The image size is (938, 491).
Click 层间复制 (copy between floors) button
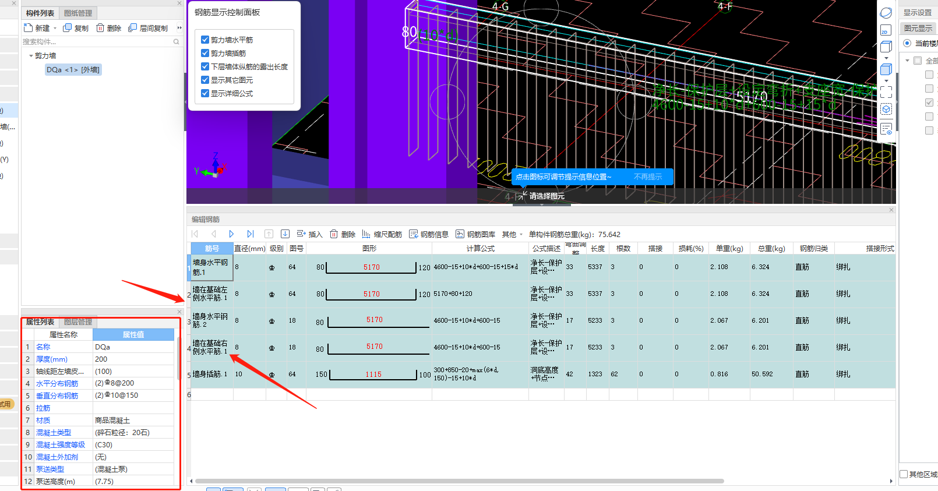148,28
